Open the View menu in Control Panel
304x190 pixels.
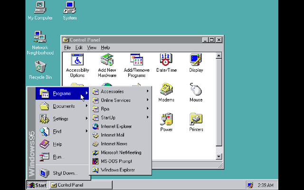(x=92, y=47)
